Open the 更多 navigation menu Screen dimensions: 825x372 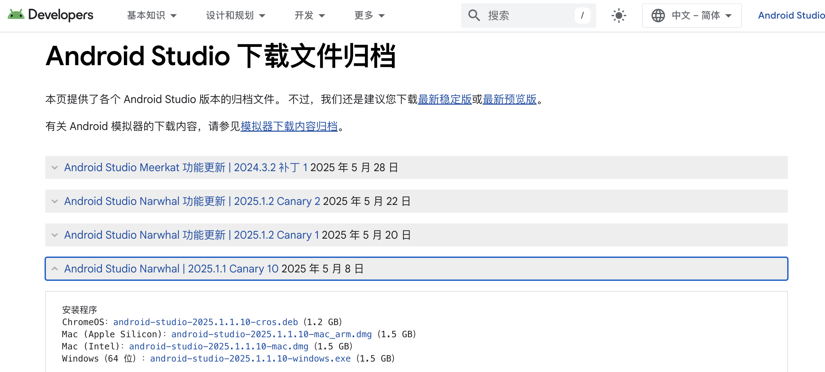tap(369, 16)
